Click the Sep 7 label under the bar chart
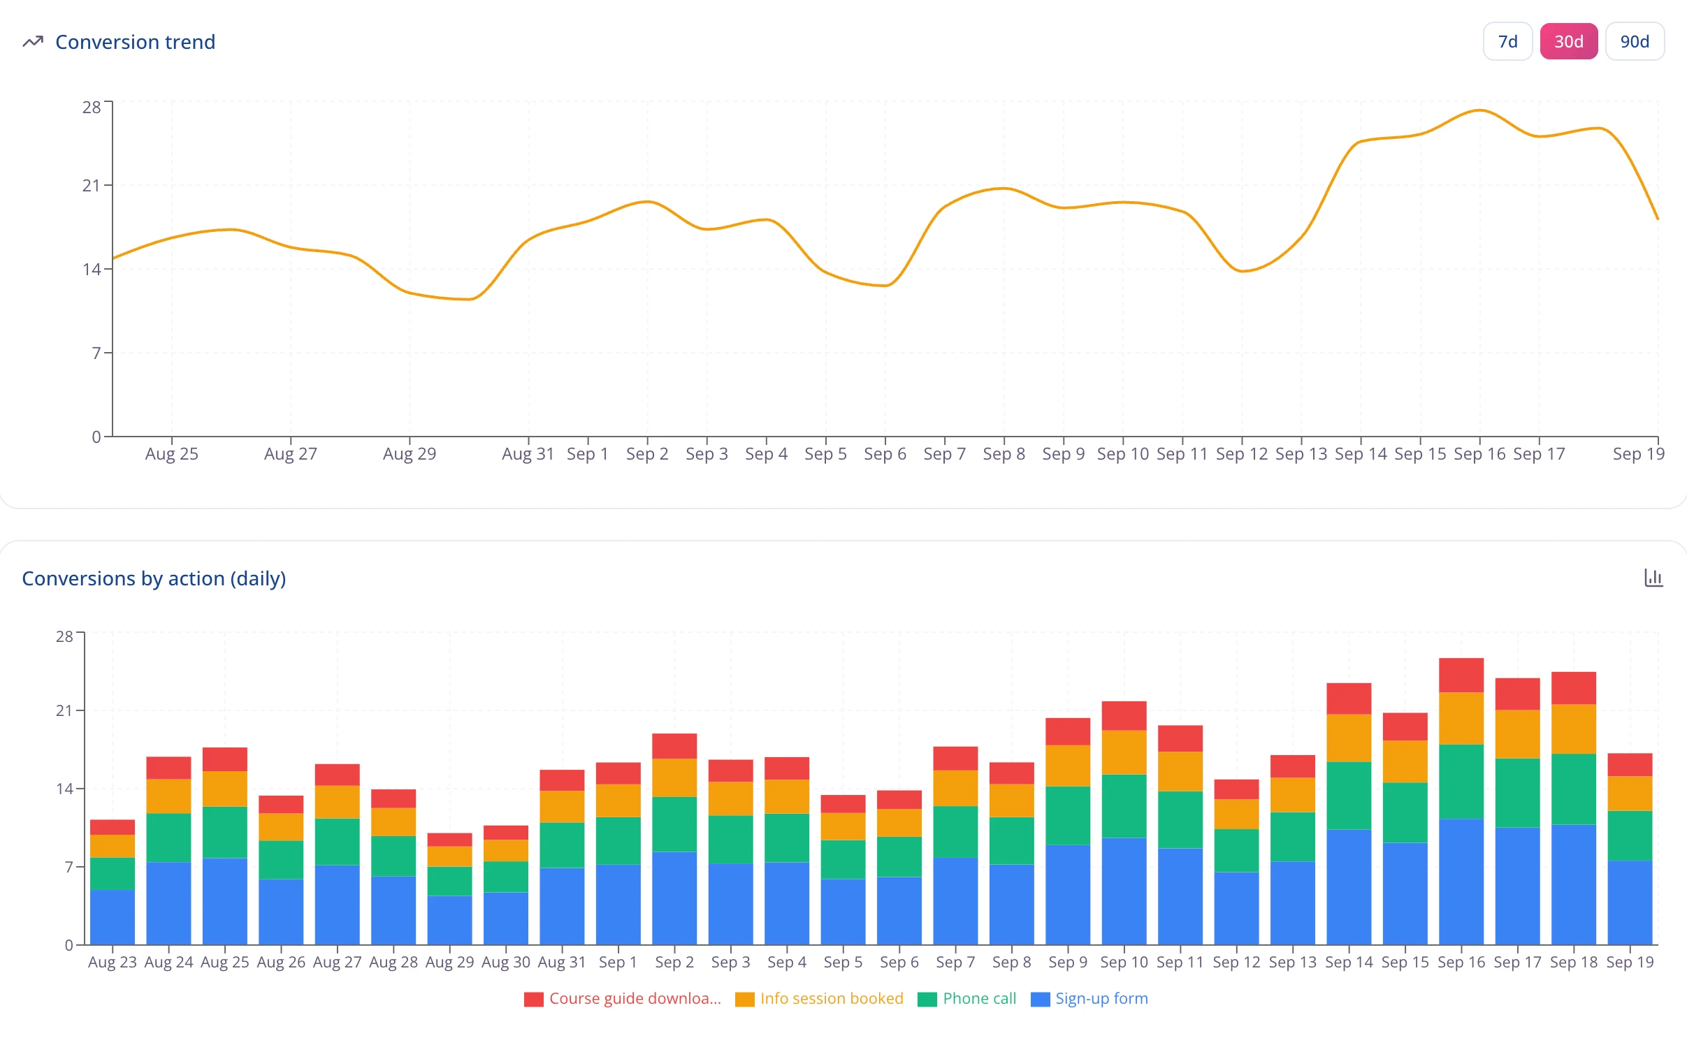This screenshot has width=1687, height=1038. (x=955, y=962)
